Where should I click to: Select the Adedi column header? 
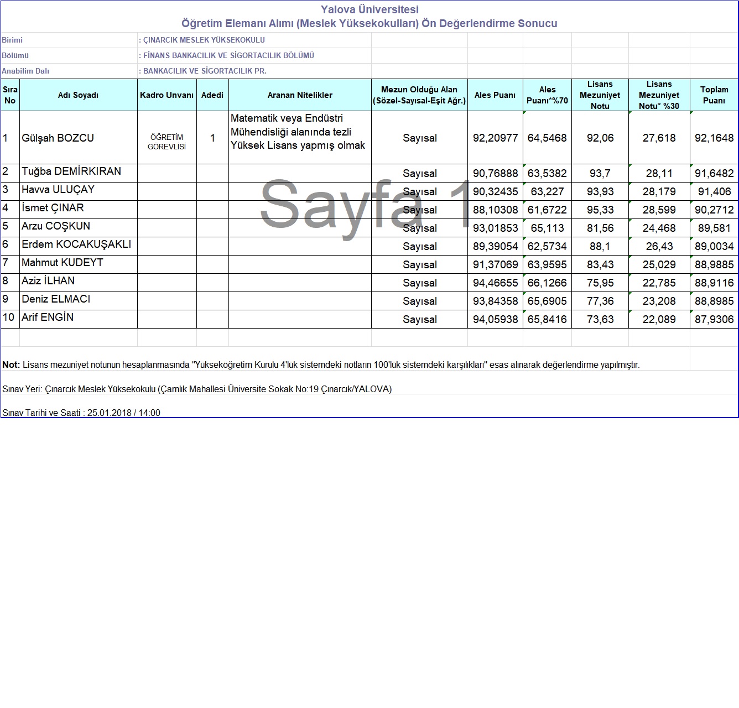tap(212, 95)
